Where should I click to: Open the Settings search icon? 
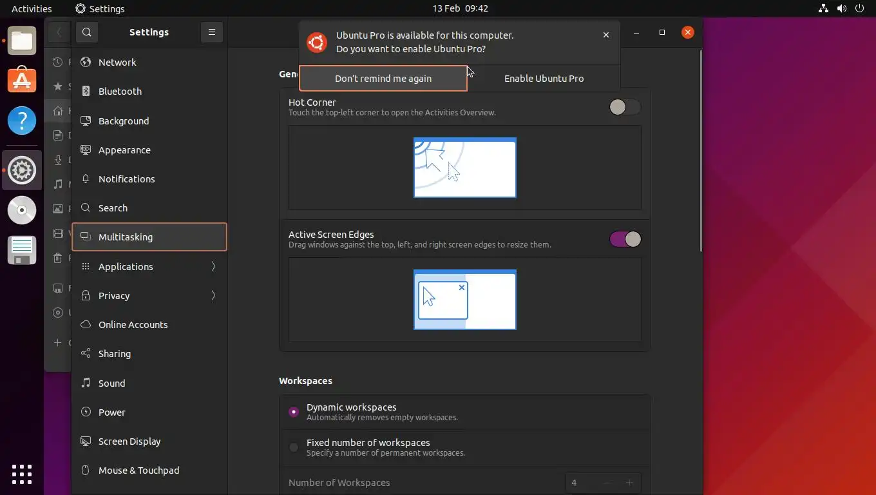coord(87,32)
